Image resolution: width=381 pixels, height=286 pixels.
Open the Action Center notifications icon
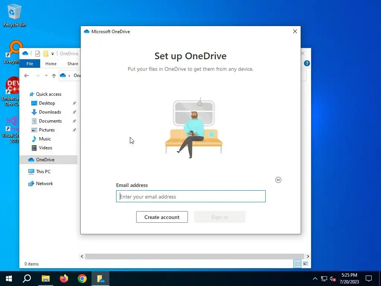(x=369, y=279)
